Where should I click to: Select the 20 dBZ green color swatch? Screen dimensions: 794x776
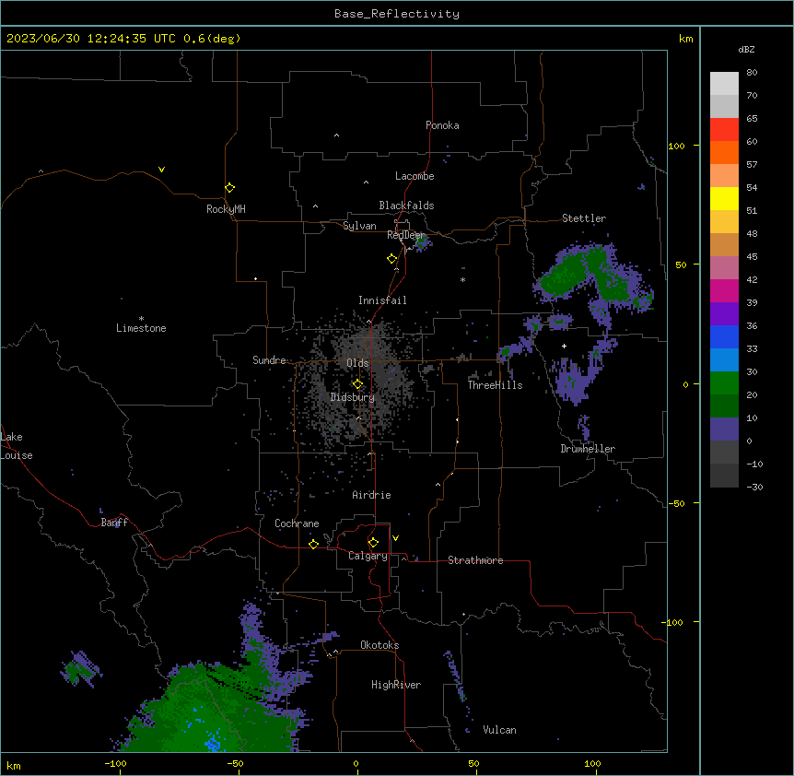tap(724, 383)
